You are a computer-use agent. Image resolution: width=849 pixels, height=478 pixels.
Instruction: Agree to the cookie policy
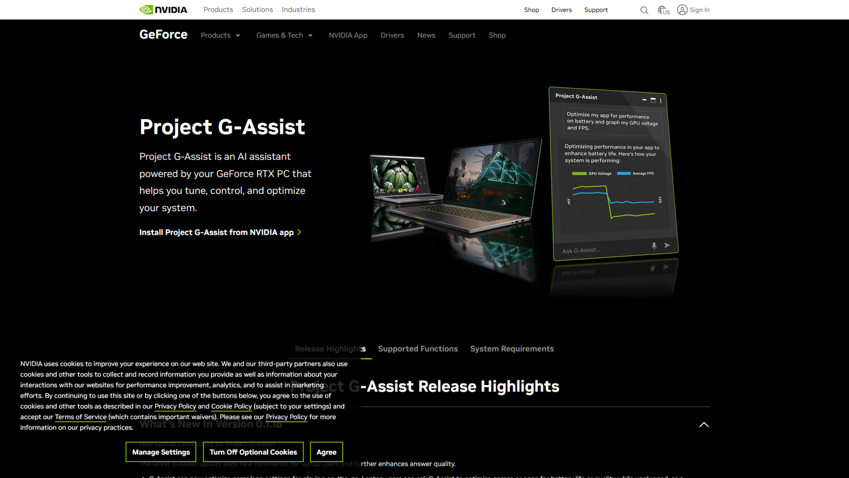(326, 452)
